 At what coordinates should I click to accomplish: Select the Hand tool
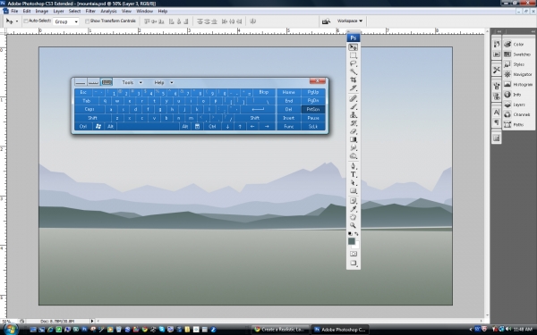point(354,217)
